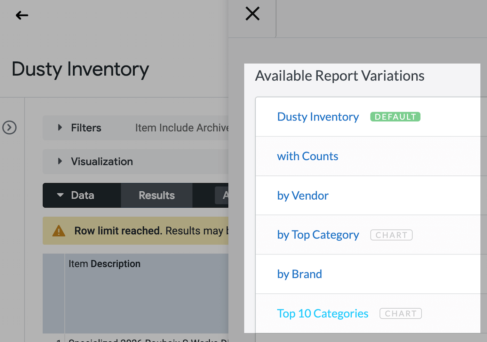Open the by Vendor report variation
487x342 pixels.
[302, 195]
